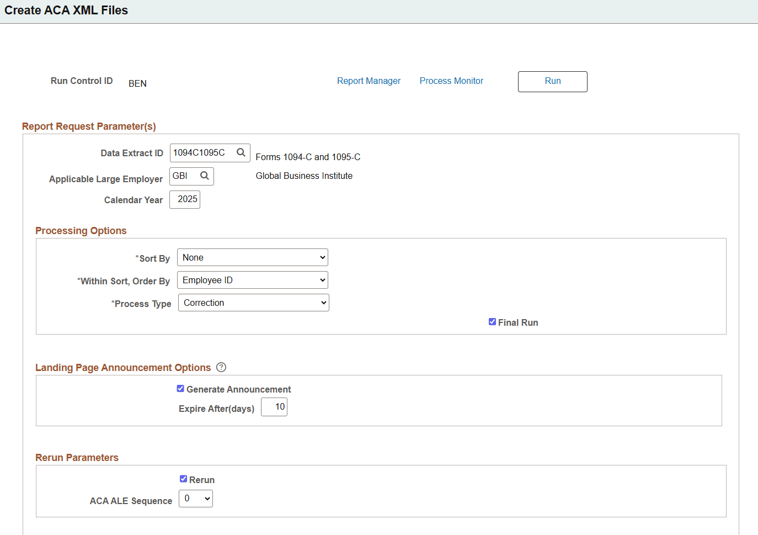Click the text Forms 1094-C and 1095-C
This screenshot has width=758, height=535.
[308, 157]
